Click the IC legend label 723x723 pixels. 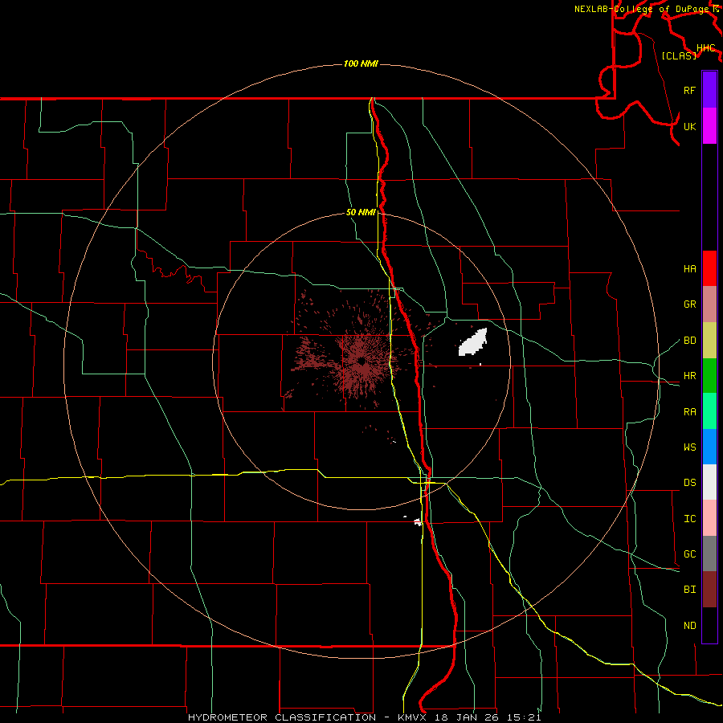689,518
